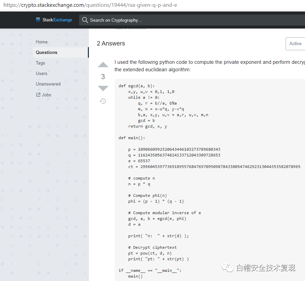The height and width of the screenshot is (281, 305).
Task: Click the "e = 65537" code line
Action: click(x=139, y=161)
